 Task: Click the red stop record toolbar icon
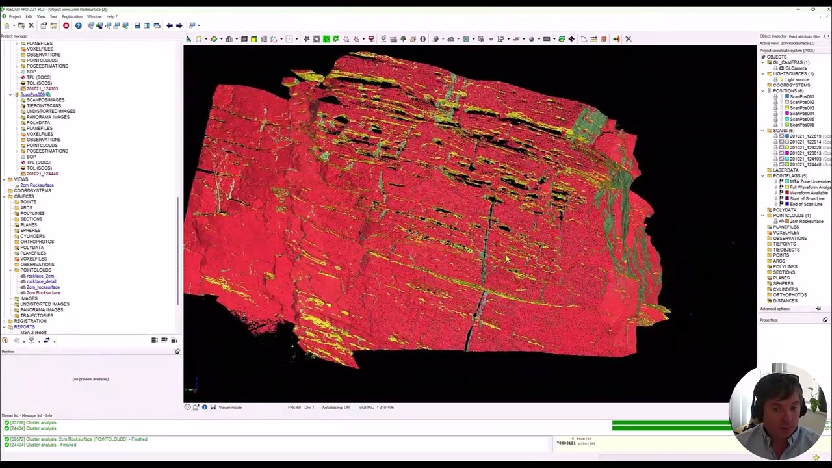click(x=66, y=25)
